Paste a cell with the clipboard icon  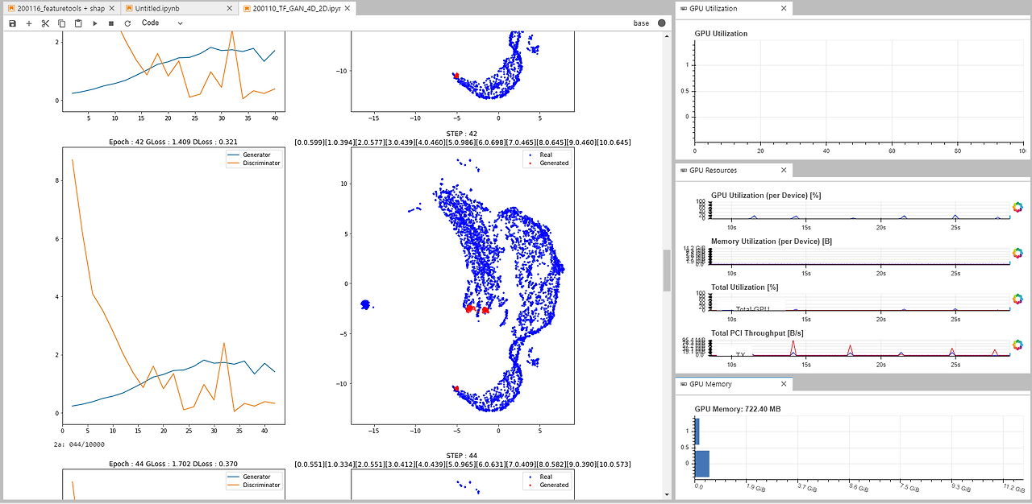point(77,23)
